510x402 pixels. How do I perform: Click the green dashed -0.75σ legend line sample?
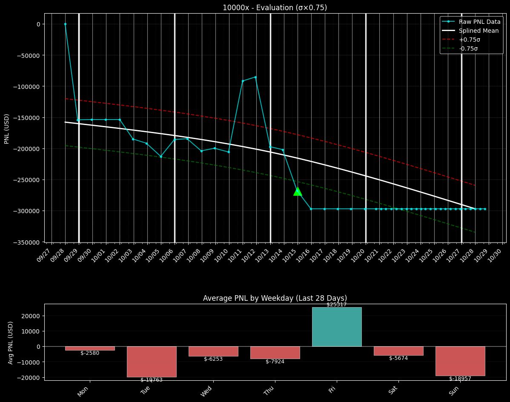point(448,48)
